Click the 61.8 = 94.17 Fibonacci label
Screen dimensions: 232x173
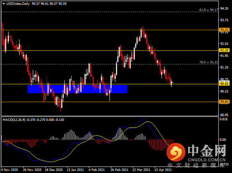(x=209, y=10)
